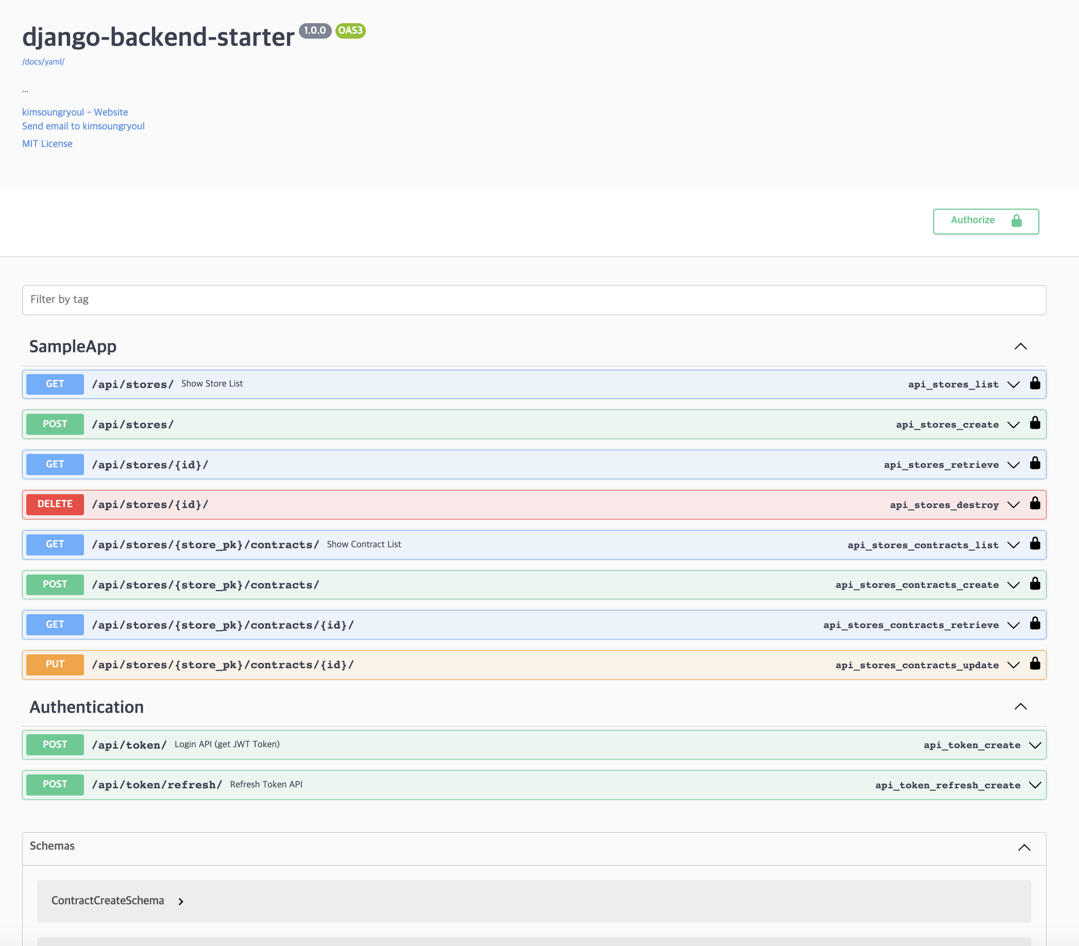
Task: Focus the Filter by tag field
Action: tap(533, 300)
